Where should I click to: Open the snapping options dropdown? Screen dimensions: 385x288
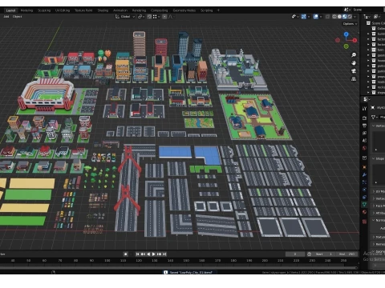point(156,17)
